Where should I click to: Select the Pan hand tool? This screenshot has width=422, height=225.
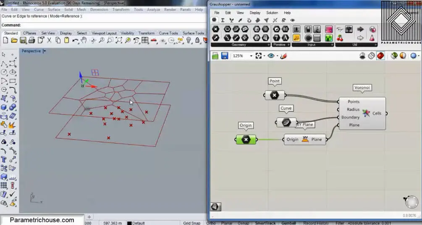[84, 40]
